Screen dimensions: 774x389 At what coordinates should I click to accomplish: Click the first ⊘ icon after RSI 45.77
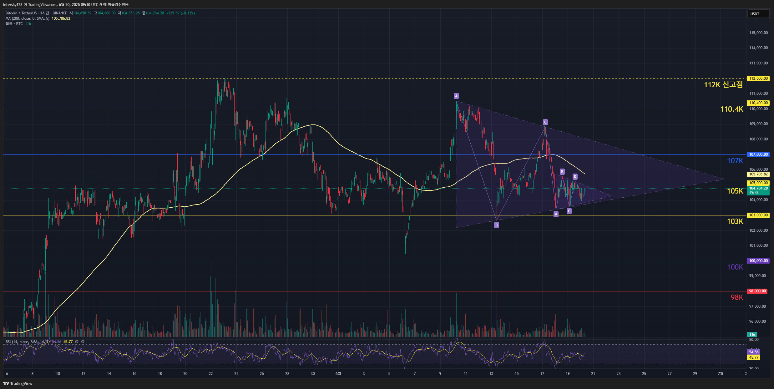(77, 342)
